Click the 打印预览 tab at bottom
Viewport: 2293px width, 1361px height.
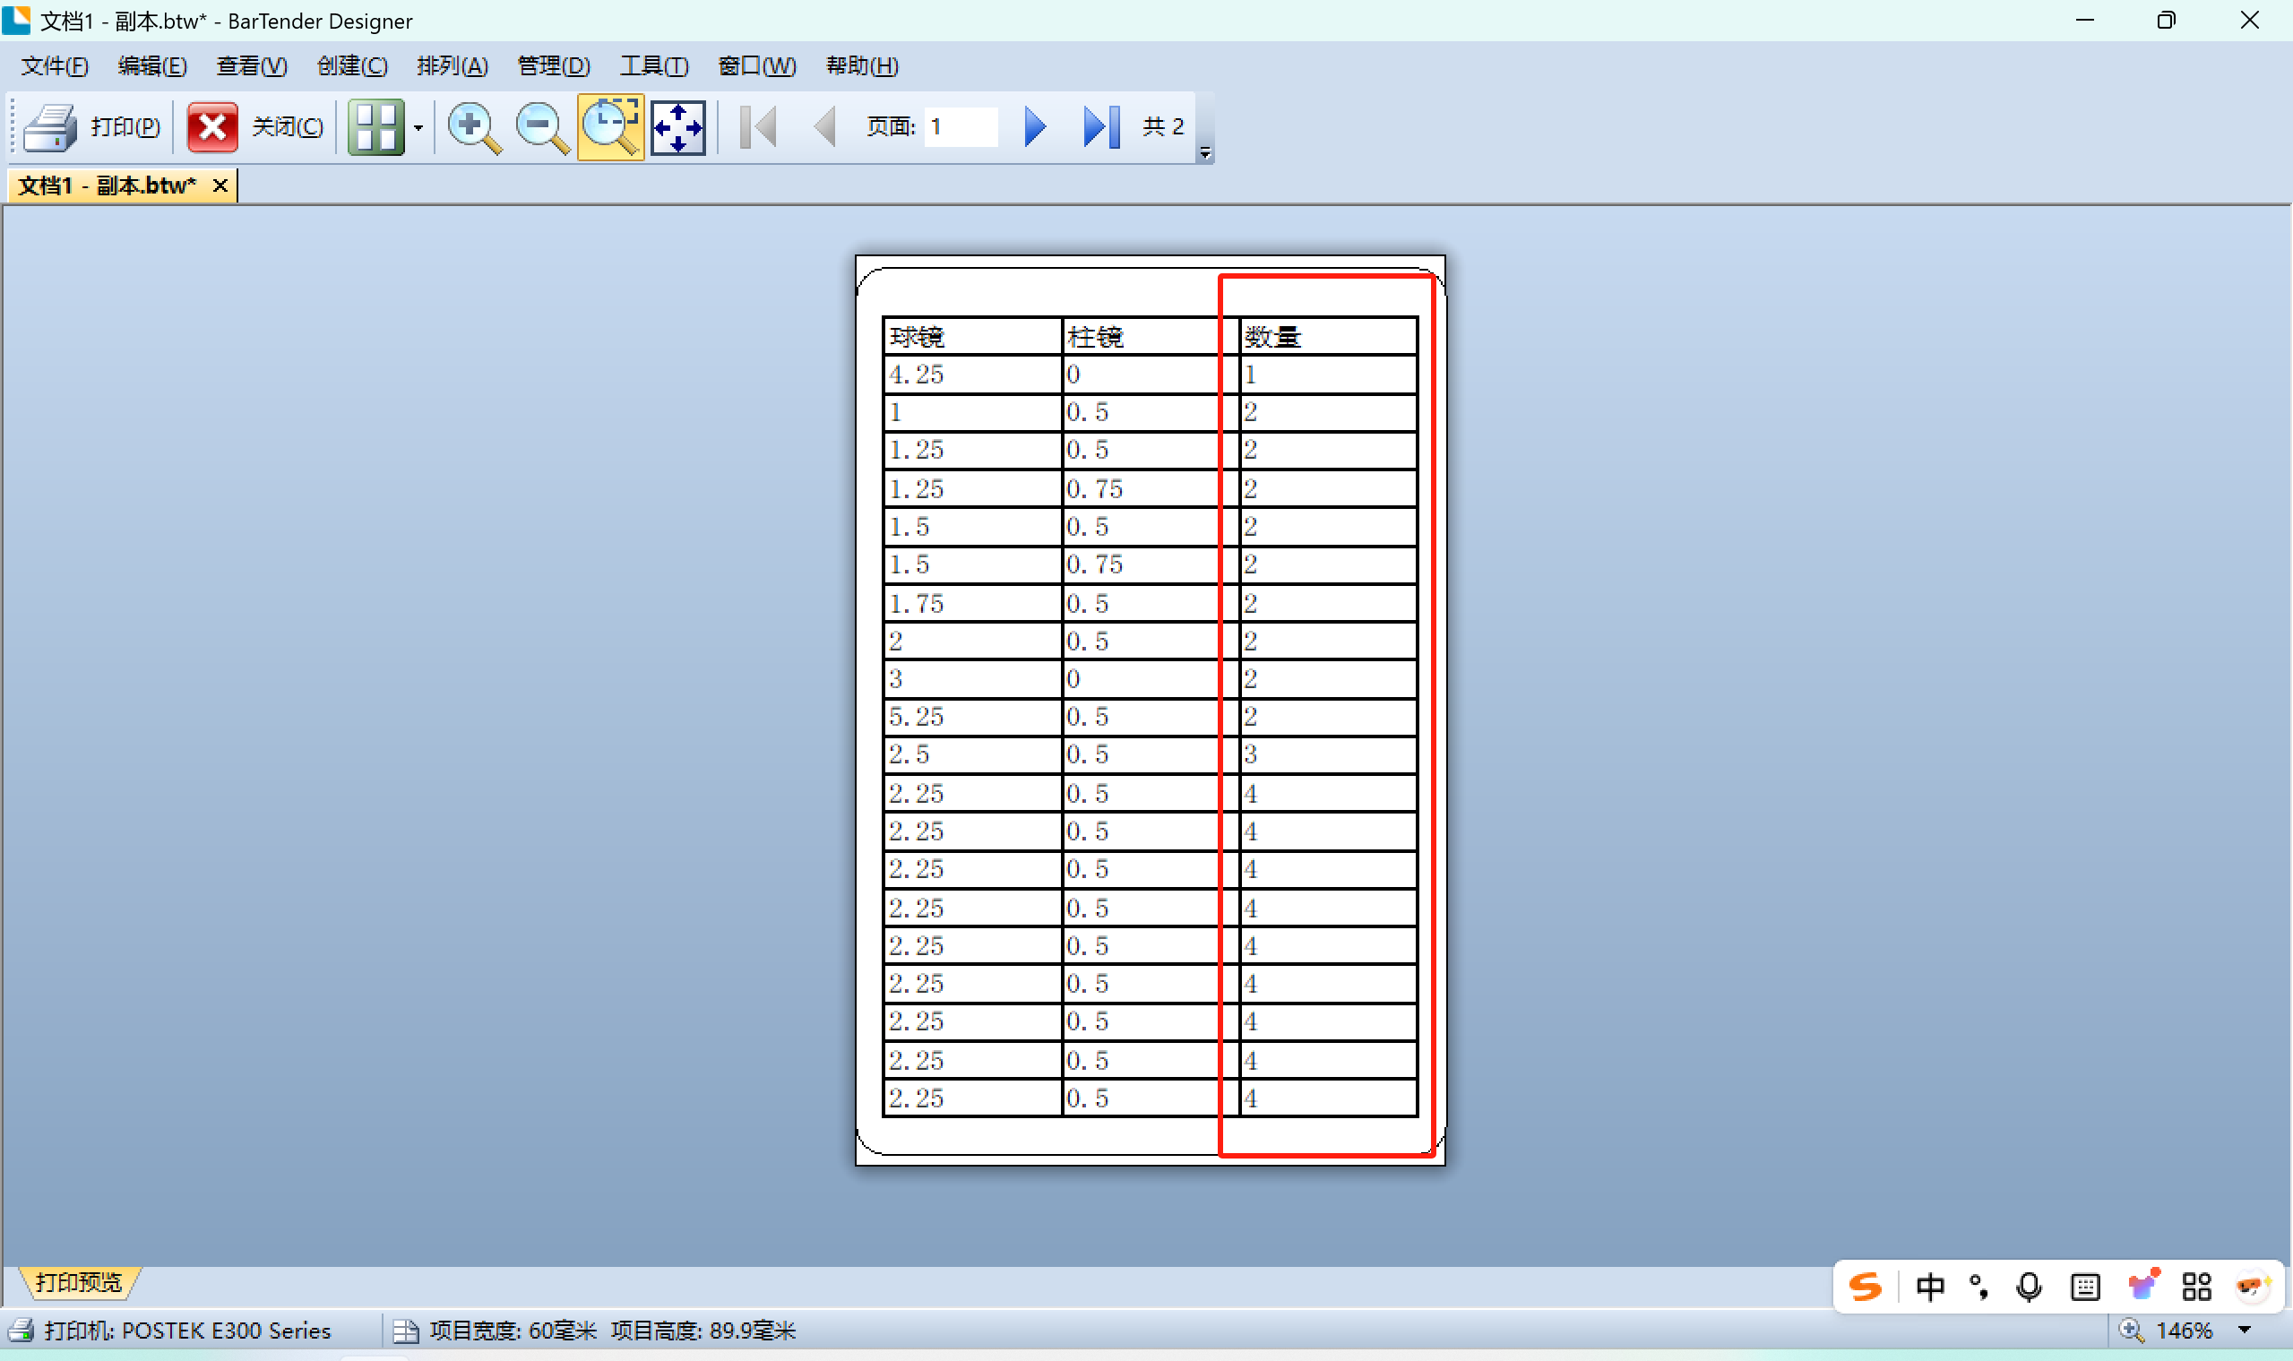(79, 1281)
